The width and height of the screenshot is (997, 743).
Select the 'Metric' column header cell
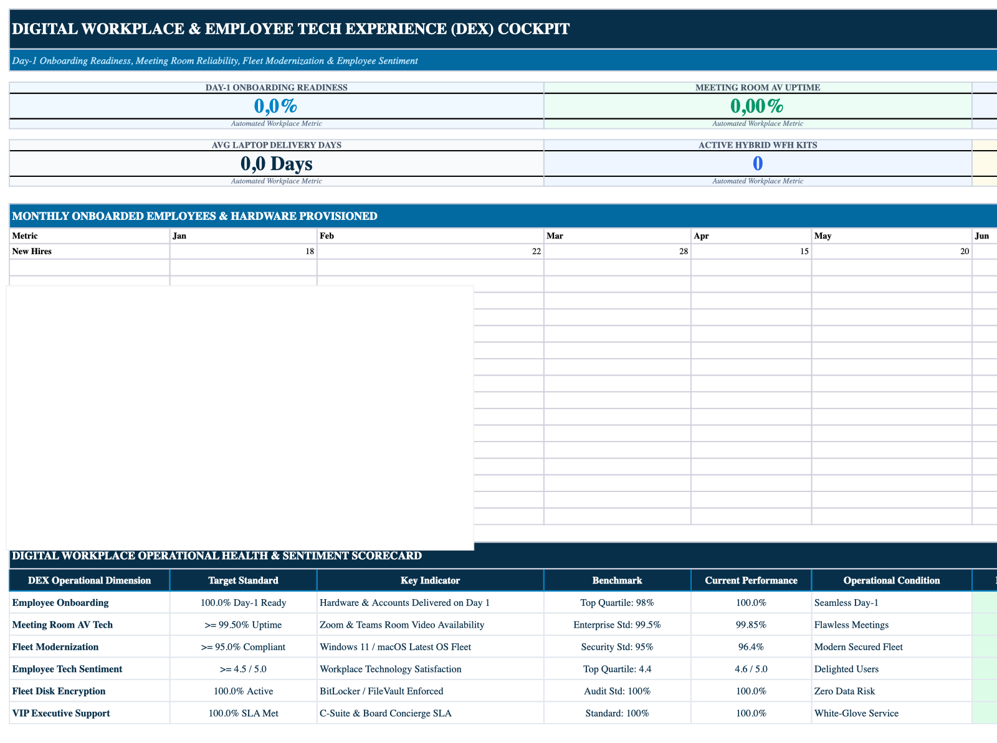(x=90, y=237)
